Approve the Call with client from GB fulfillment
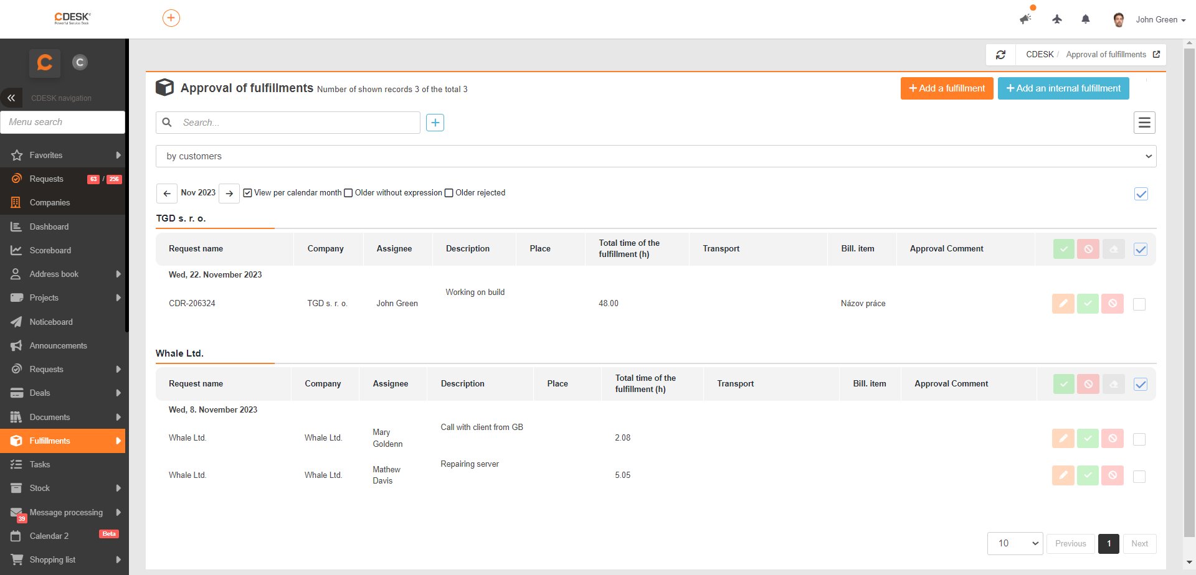The height and width of the screenshot is (575, 1196). pos(1088,439)
